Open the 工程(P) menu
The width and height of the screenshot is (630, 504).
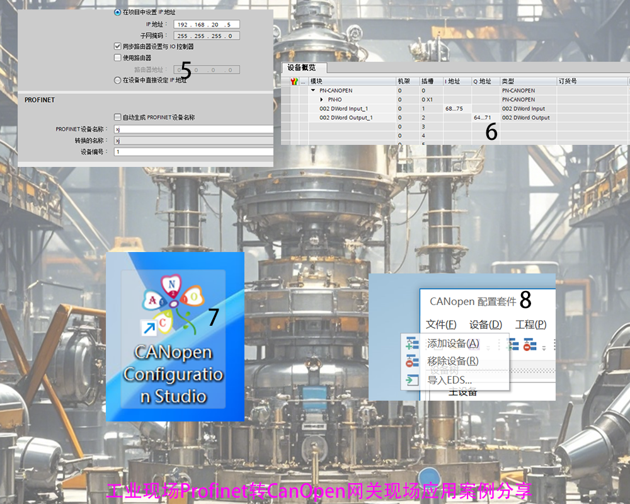530,324
